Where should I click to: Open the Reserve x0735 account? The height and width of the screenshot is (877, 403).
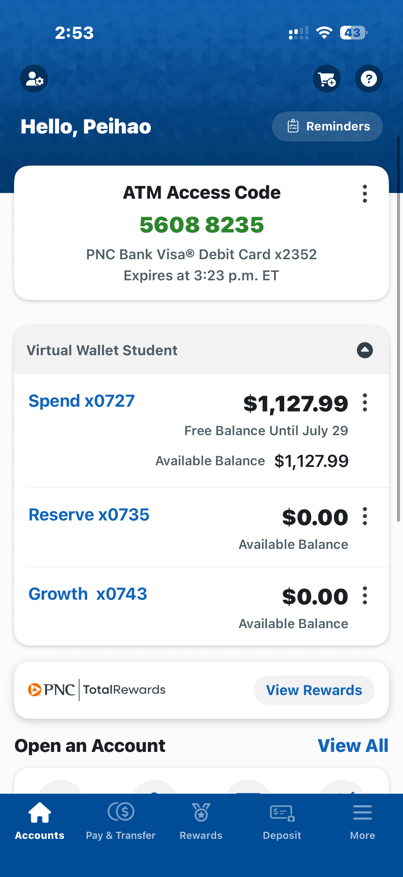(x=89, y=514)
